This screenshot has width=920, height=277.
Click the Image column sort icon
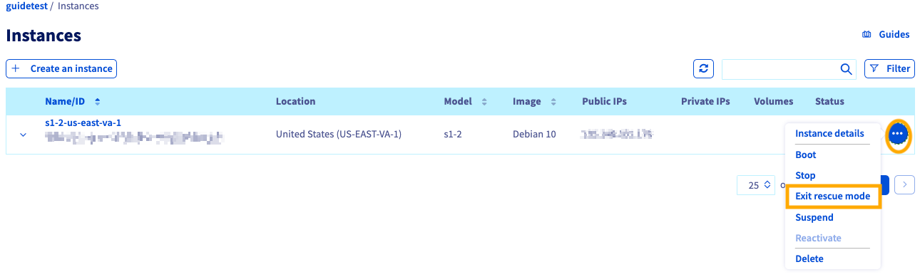[x=553, y=102]
